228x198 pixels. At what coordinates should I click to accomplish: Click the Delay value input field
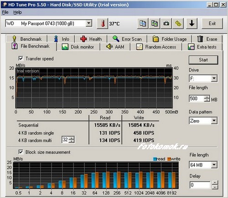(x=200, y=185)
